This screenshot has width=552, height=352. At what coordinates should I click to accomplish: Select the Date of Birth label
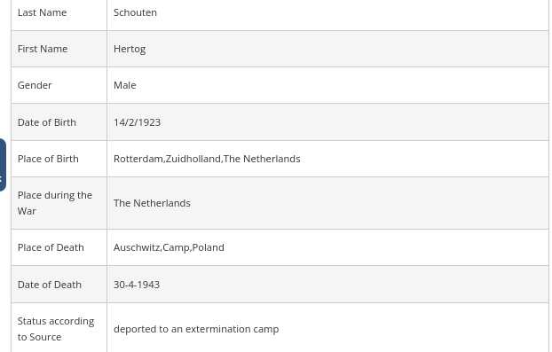(47, 122)
